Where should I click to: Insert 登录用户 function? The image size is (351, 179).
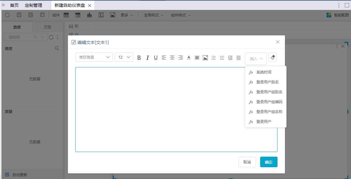coord(266,122)
